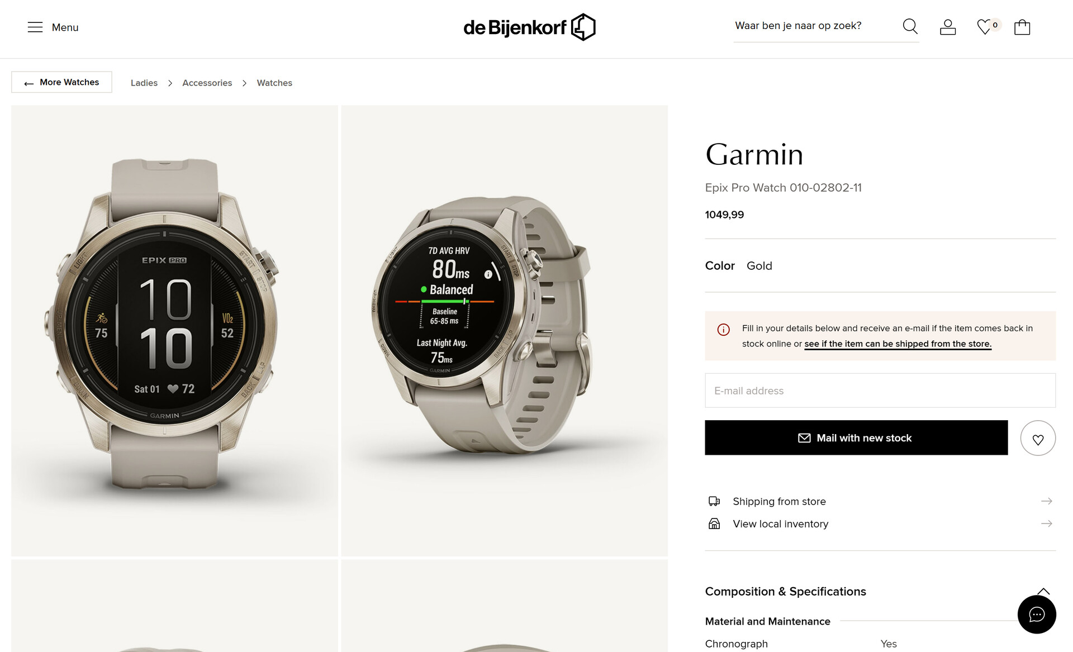Click see if item can be shipped link
The height and width of the screenshot is (652, 1073).
[x=898, y=343]
